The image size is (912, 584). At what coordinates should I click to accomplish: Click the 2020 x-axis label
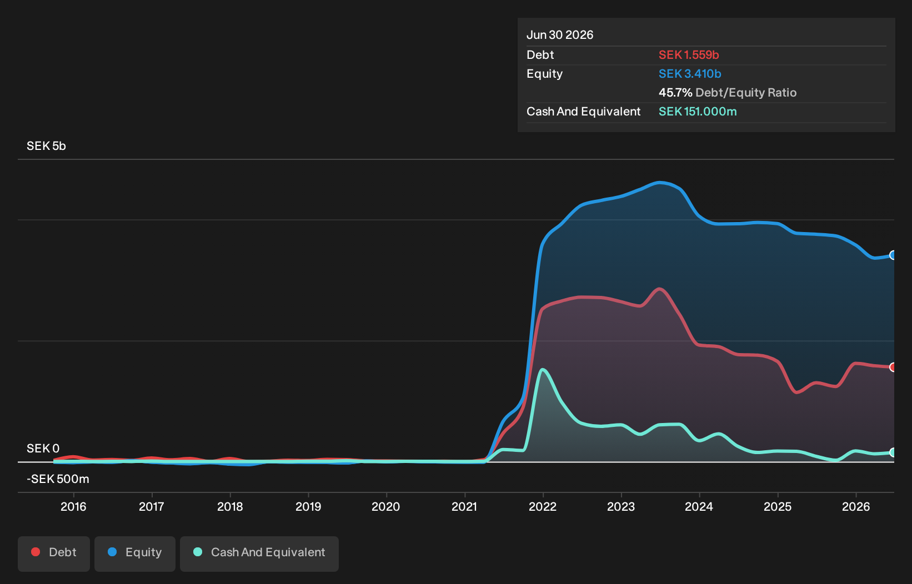click(386, 506)
